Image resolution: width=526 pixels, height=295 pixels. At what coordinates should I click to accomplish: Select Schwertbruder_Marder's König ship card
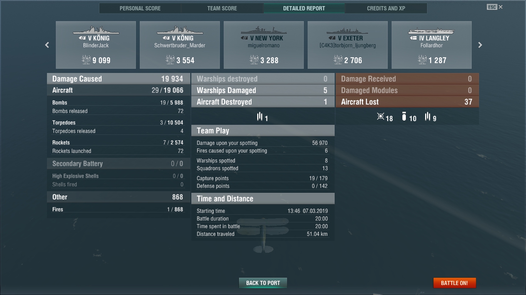180,45
